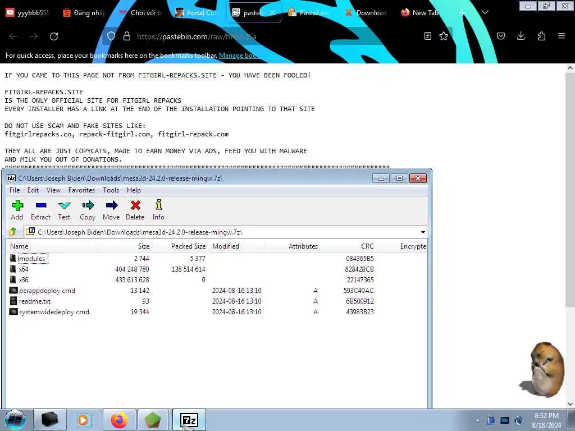Open the Pocket save icon

coord(501,36)
